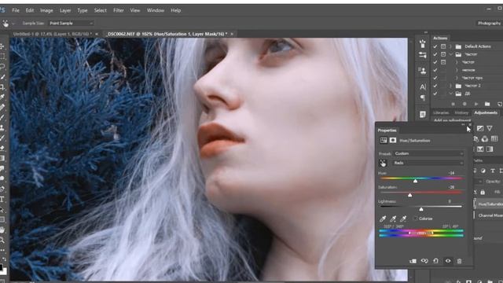Select the Eraser tool

tap(2, 148)
